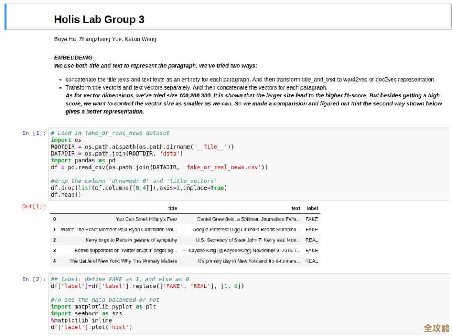
Task: Click the 'label' column header in the table
Action: pos(312,208)
